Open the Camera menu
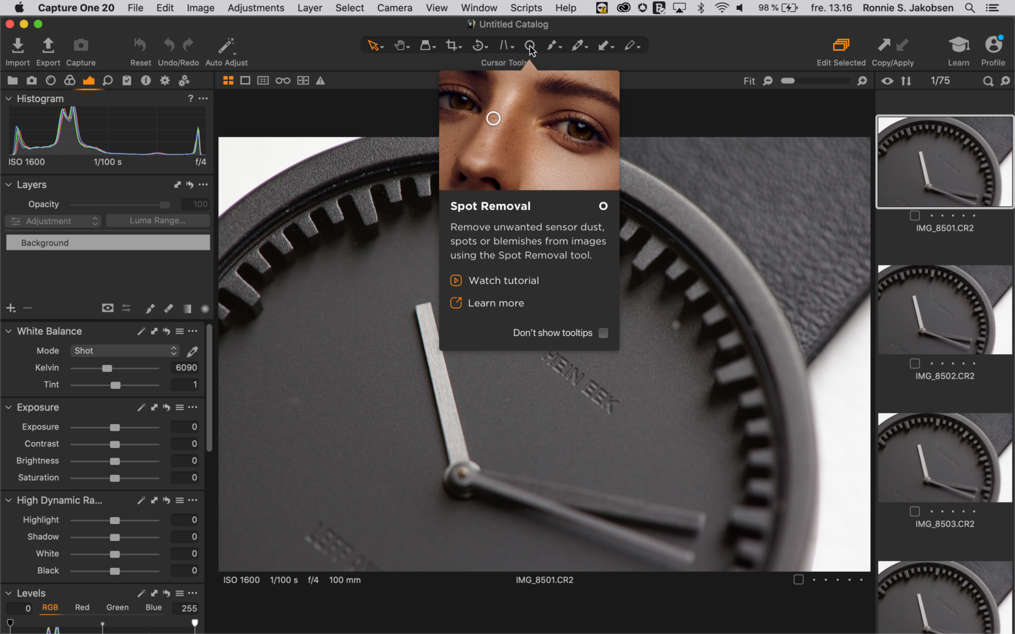Viewport: 1015px width, 634px height. 395,8
